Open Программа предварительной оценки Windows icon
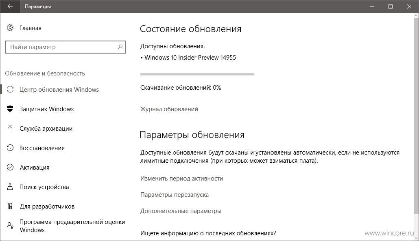This screenshot has width=419, height=241. pyautogui.click(x=10, y=226)
